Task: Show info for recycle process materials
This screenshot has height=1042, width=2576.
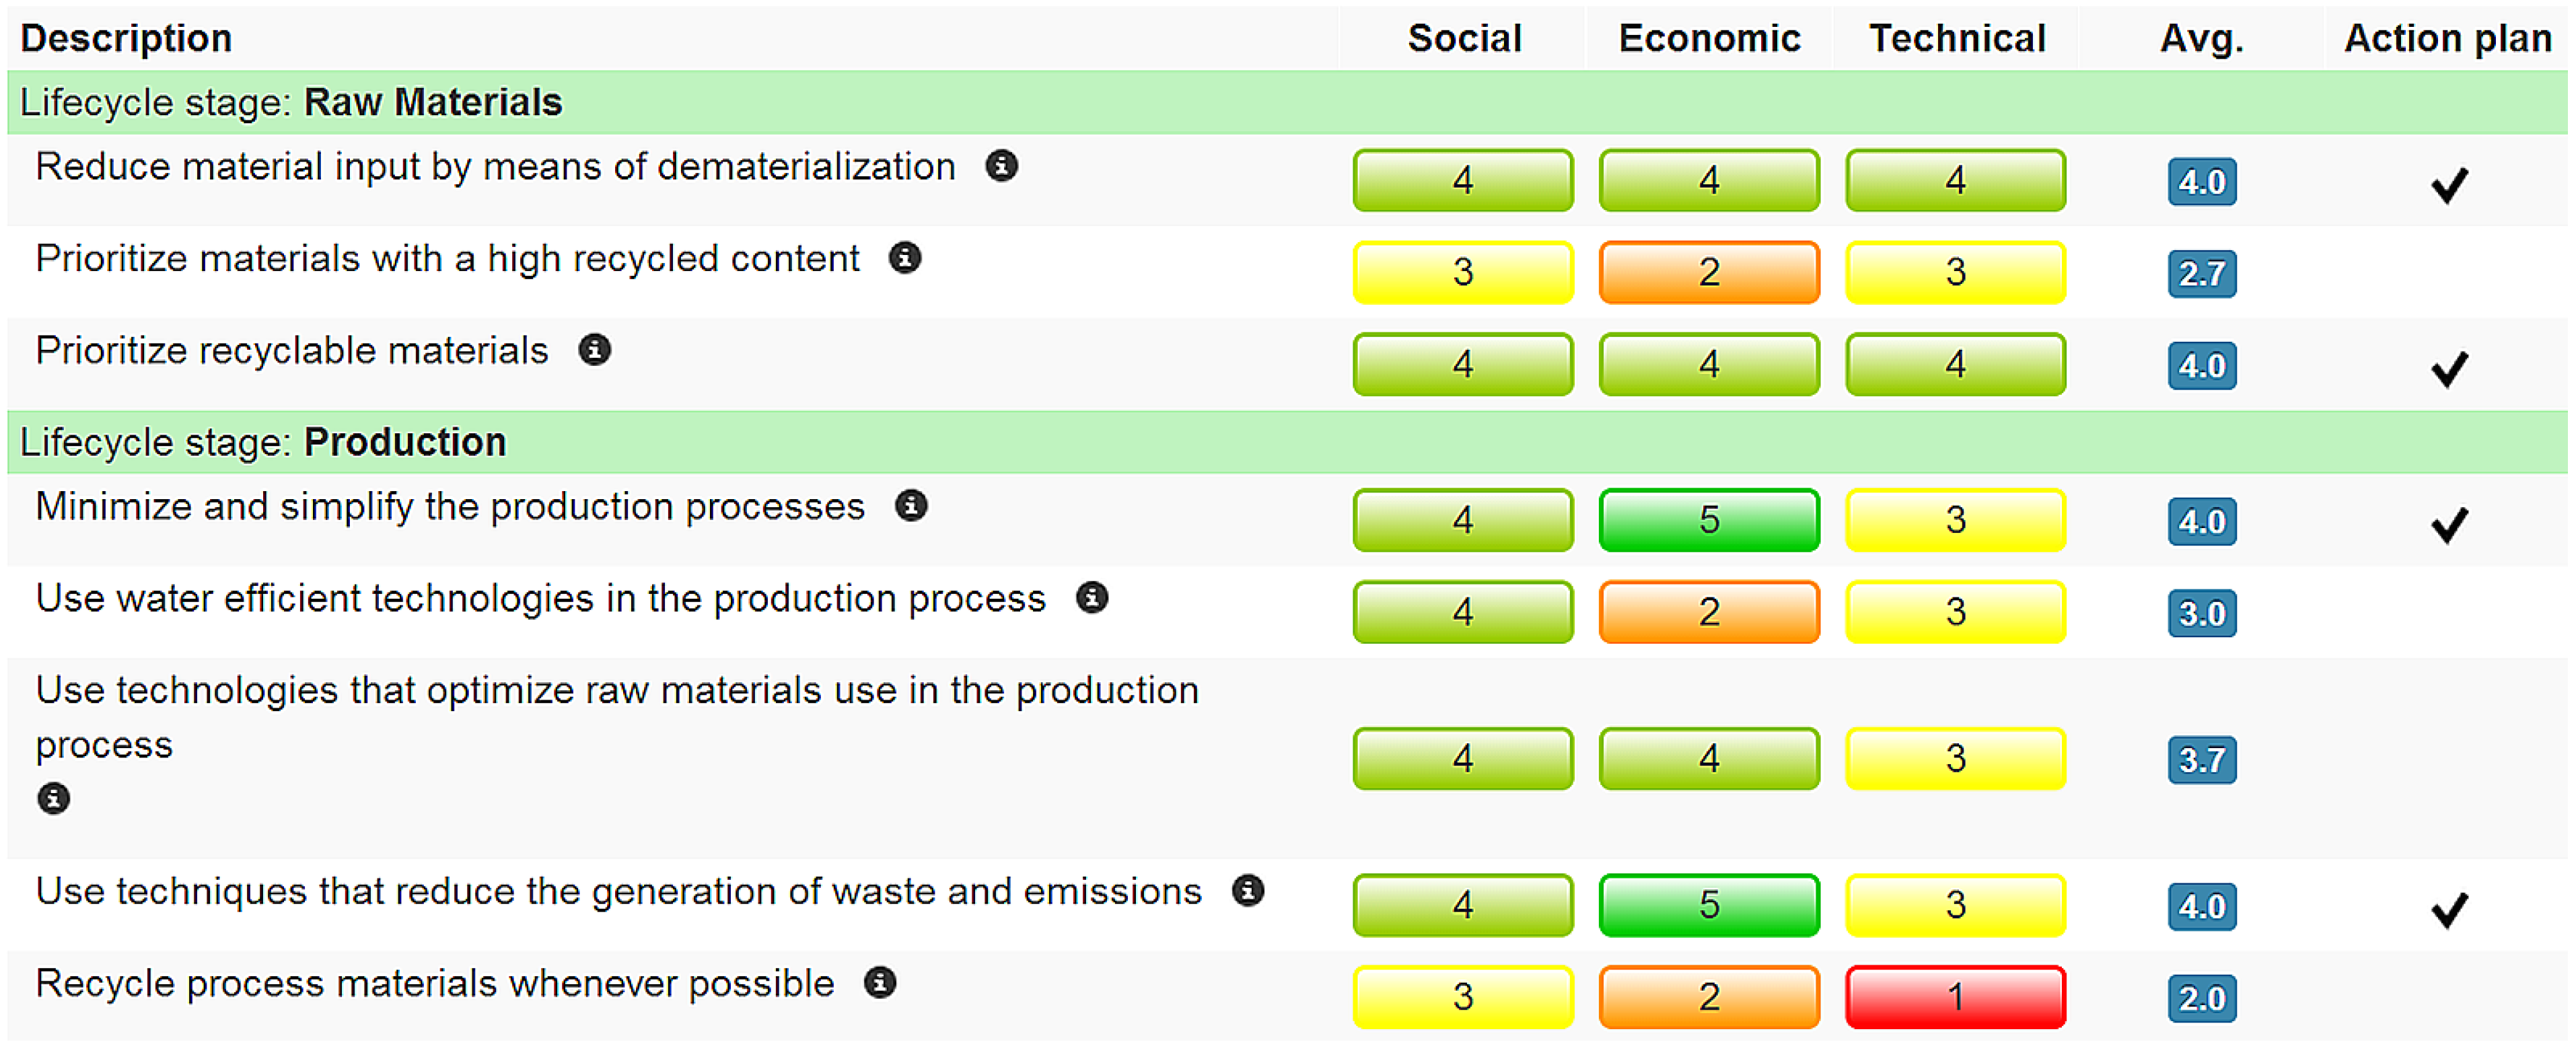Action: click(880, 983)
